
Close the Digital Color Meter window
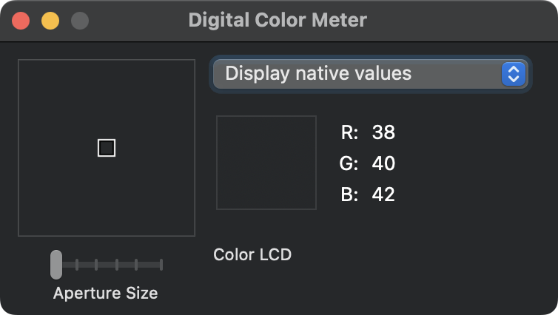pyautogui.click(x=21, y=21)
